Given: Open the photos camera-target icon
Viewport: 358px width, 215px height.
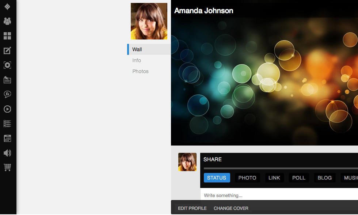Looking at the screenshot, I should coord(7,65).
